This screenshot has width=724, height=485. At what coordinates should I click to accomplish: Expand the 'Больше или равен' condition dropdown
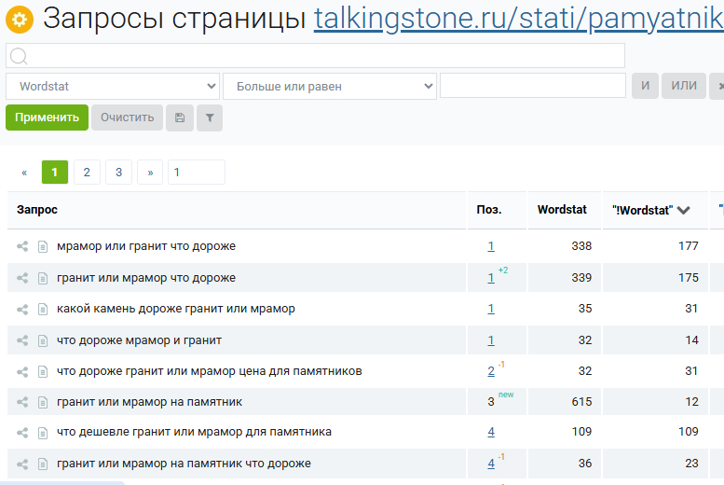[x=329, y=86]
